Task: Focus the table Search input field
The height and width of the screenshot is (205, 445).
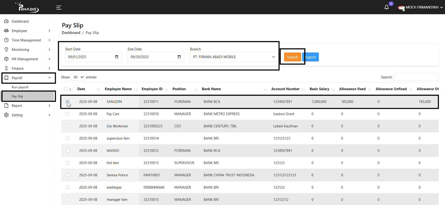Action: [x=416, y=77]
